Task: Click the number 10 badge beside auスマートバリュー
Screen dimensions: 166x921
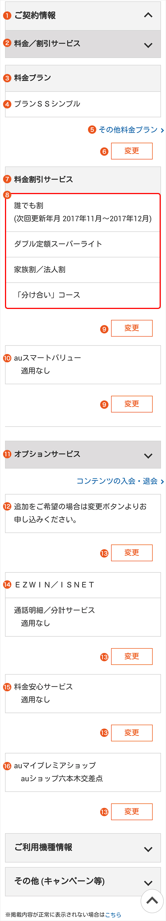Action: [7, 358]
